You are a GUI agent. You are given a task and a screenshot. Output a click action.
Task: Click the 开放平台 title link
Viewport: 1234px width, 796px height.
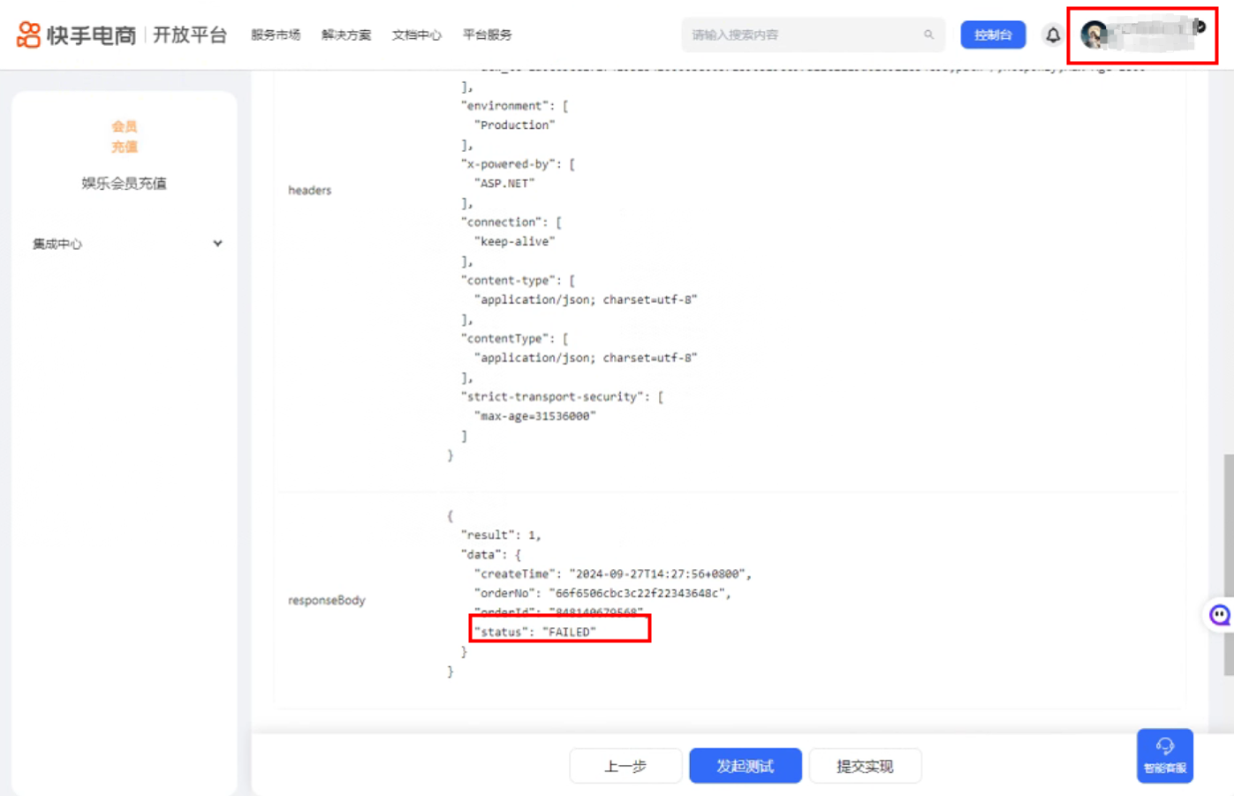(x=190, y=34)
